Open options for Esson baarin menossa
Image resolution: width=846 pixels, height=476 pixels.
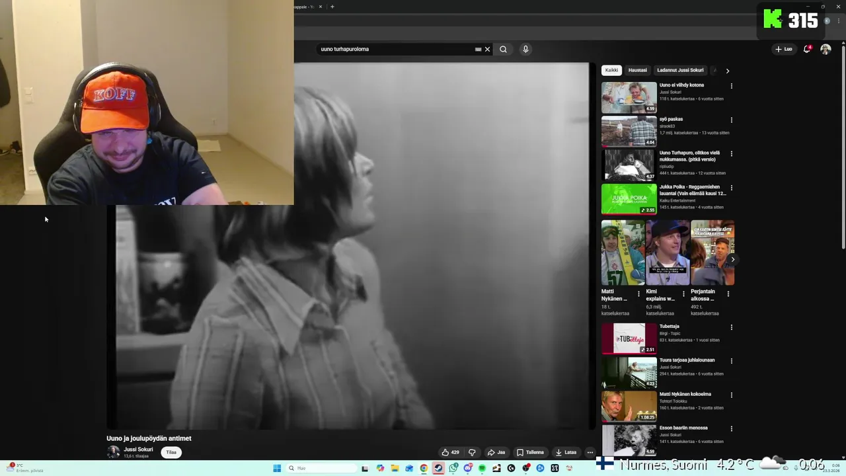click(x=731, y=428)
